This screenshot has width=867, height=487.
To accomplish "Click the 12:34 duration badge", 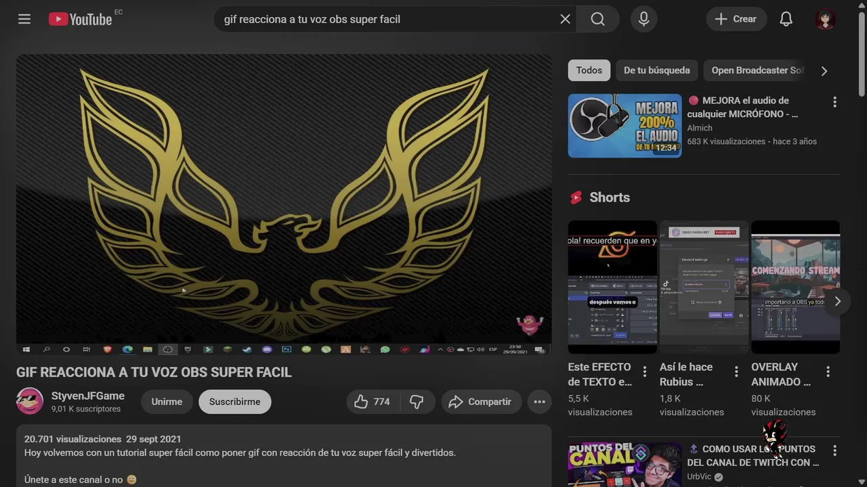I will [x=667, y=147].
